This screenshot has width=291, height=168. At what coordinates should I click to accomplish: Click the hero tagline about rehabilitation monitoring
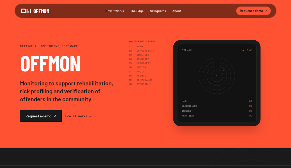coord(66,91)
